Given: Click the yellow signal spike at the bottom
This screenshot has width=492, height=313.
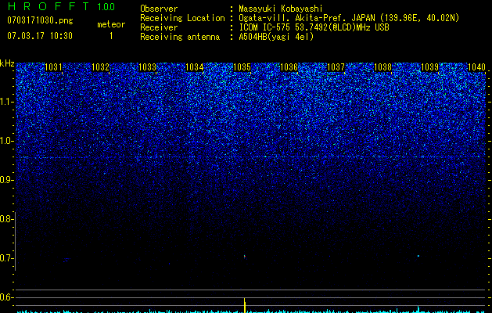Looking at the screenshot, I should 245,305.
